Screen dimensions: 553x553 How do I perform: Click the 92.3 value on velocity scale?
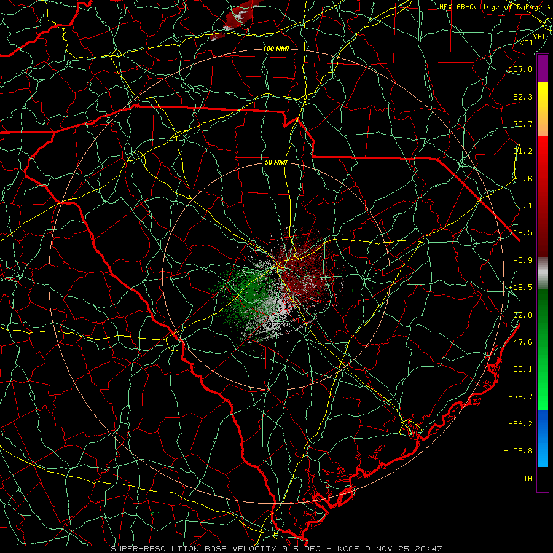(x=523, y=96)
